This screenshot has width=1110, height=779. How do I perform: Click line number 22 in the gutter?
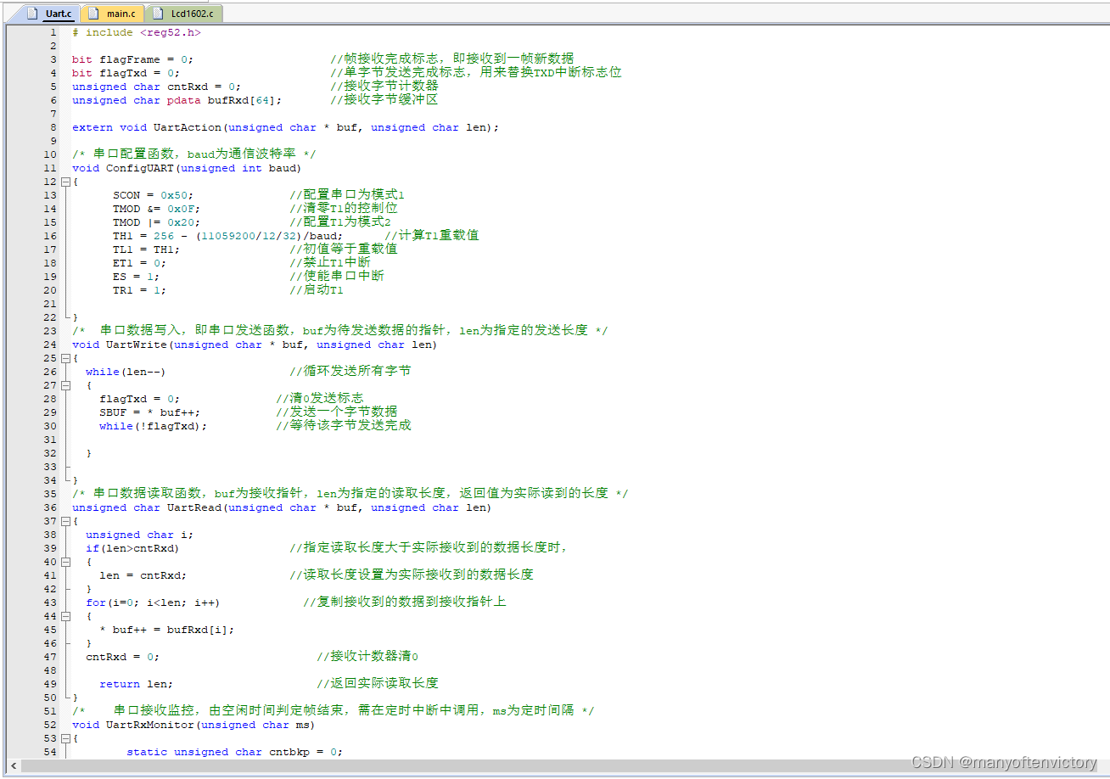[x=50, y=317]
